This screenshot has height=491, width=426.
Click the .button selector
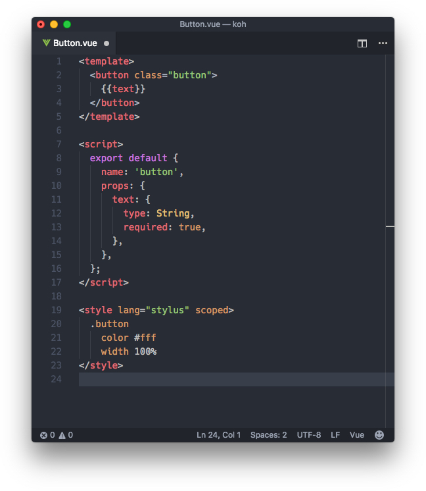click(x=109, y=324)
